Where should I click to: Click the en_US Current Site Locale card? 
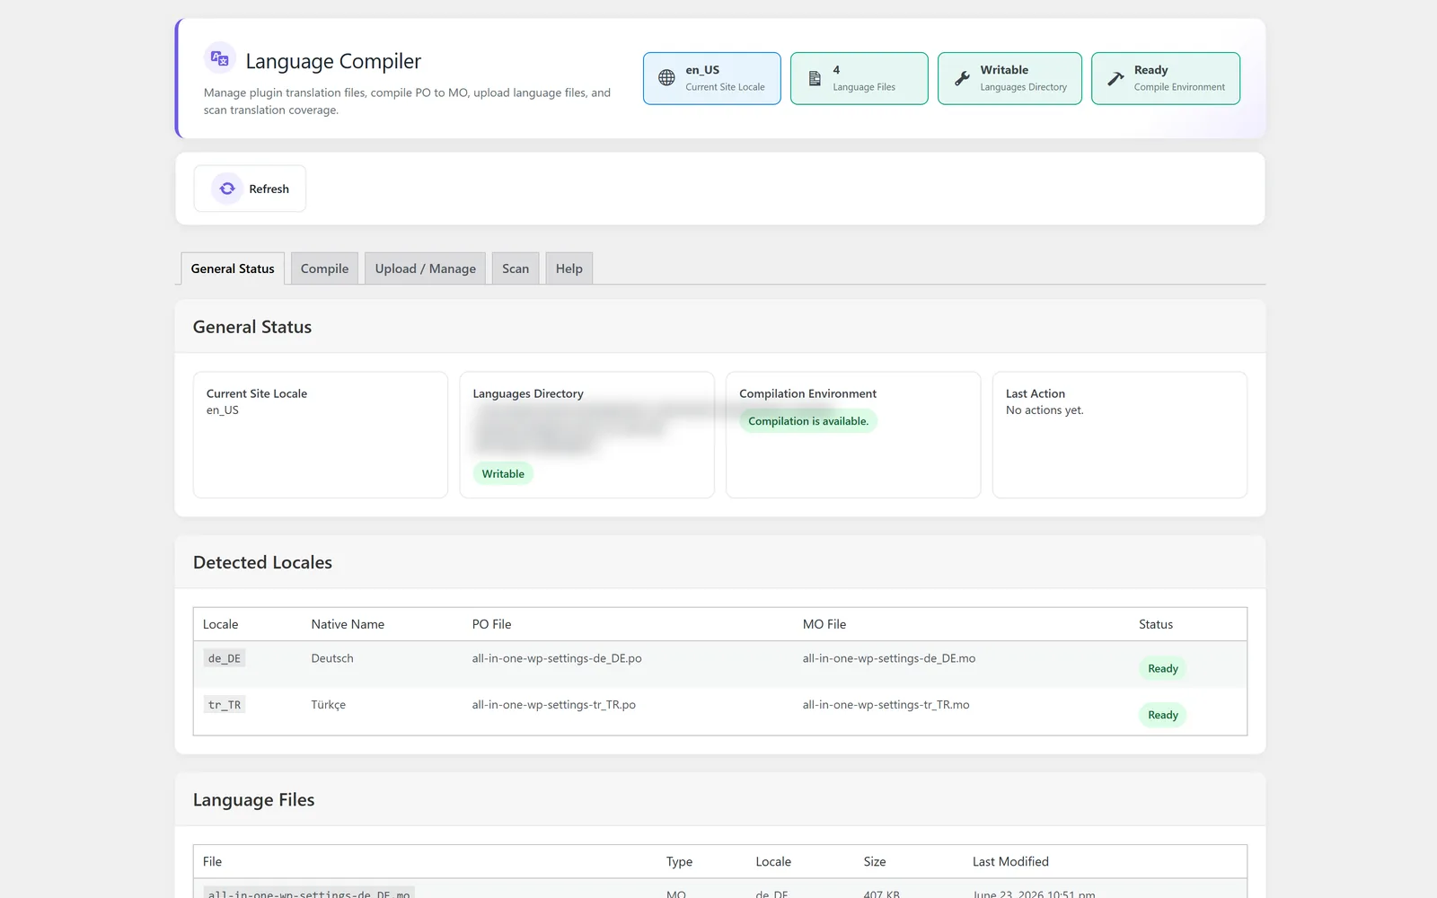click(x=712, y=78)
